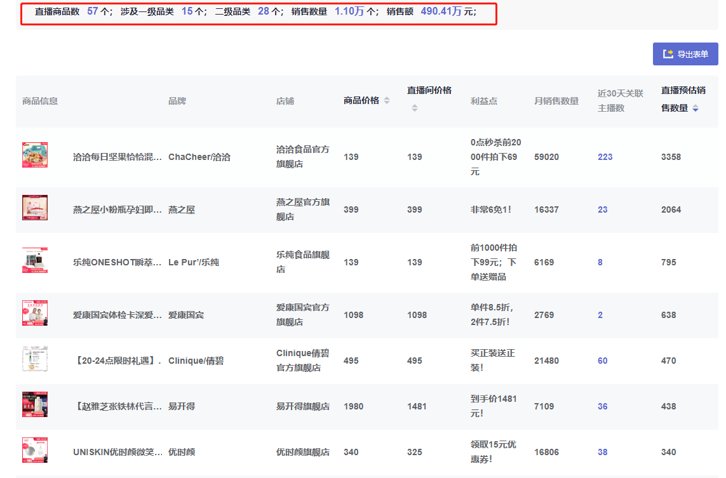
Task: Open linked streamers count 2
Action: 600,315
